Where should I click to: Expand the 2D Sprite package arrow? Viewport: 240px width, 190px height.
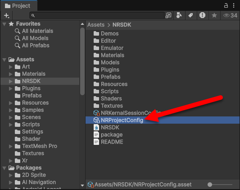pyautogui.click(x=10, y=175)
